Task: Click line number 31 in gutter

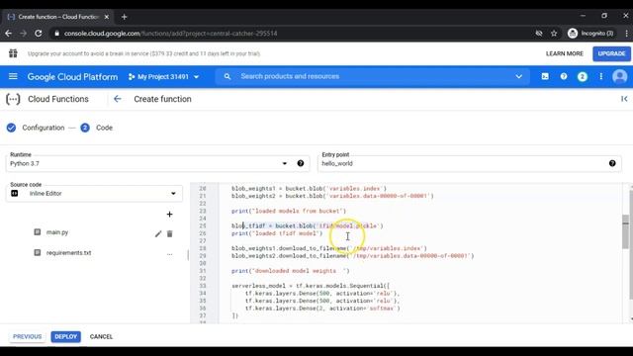Action: click(x=202, y=271)
